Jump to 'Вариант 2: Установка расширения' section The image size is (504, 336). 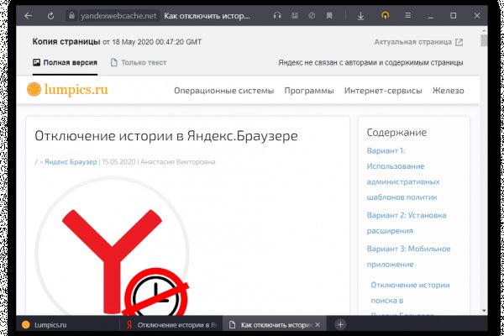(x=407, y=222)
